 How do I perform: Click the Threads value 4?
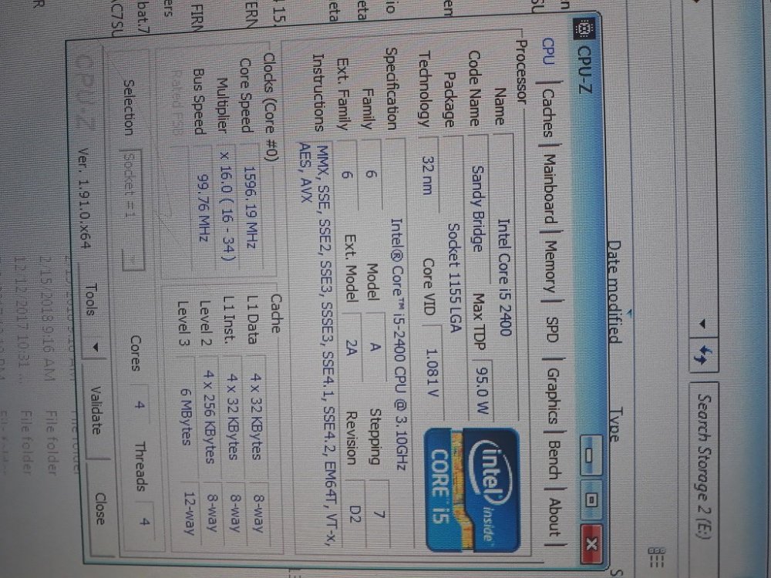point(145,523)
